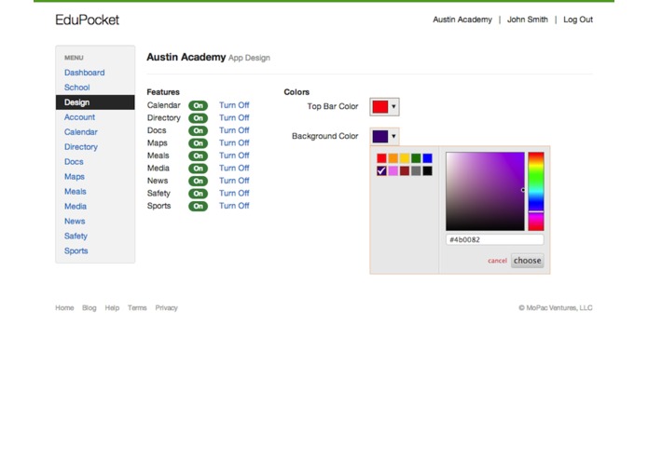Click inside the purple saturation gradient area
The height and width of the screenshot is (460, 648).
[485, 192]
